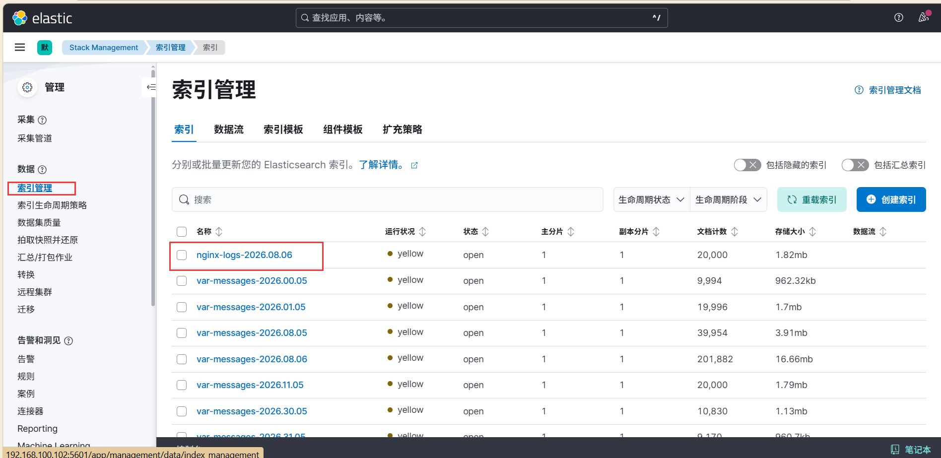Sort table by 状态 column arrows
The width and height of the screenshot is (941, 458).
[485, 232]
